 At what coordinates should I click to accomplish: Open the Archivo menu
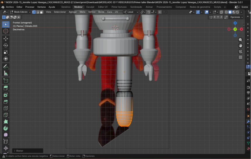coord(10,7)
